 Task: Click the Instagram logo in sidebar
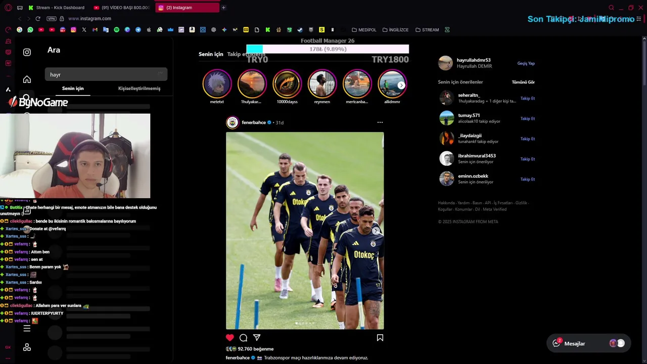point(27,52)
